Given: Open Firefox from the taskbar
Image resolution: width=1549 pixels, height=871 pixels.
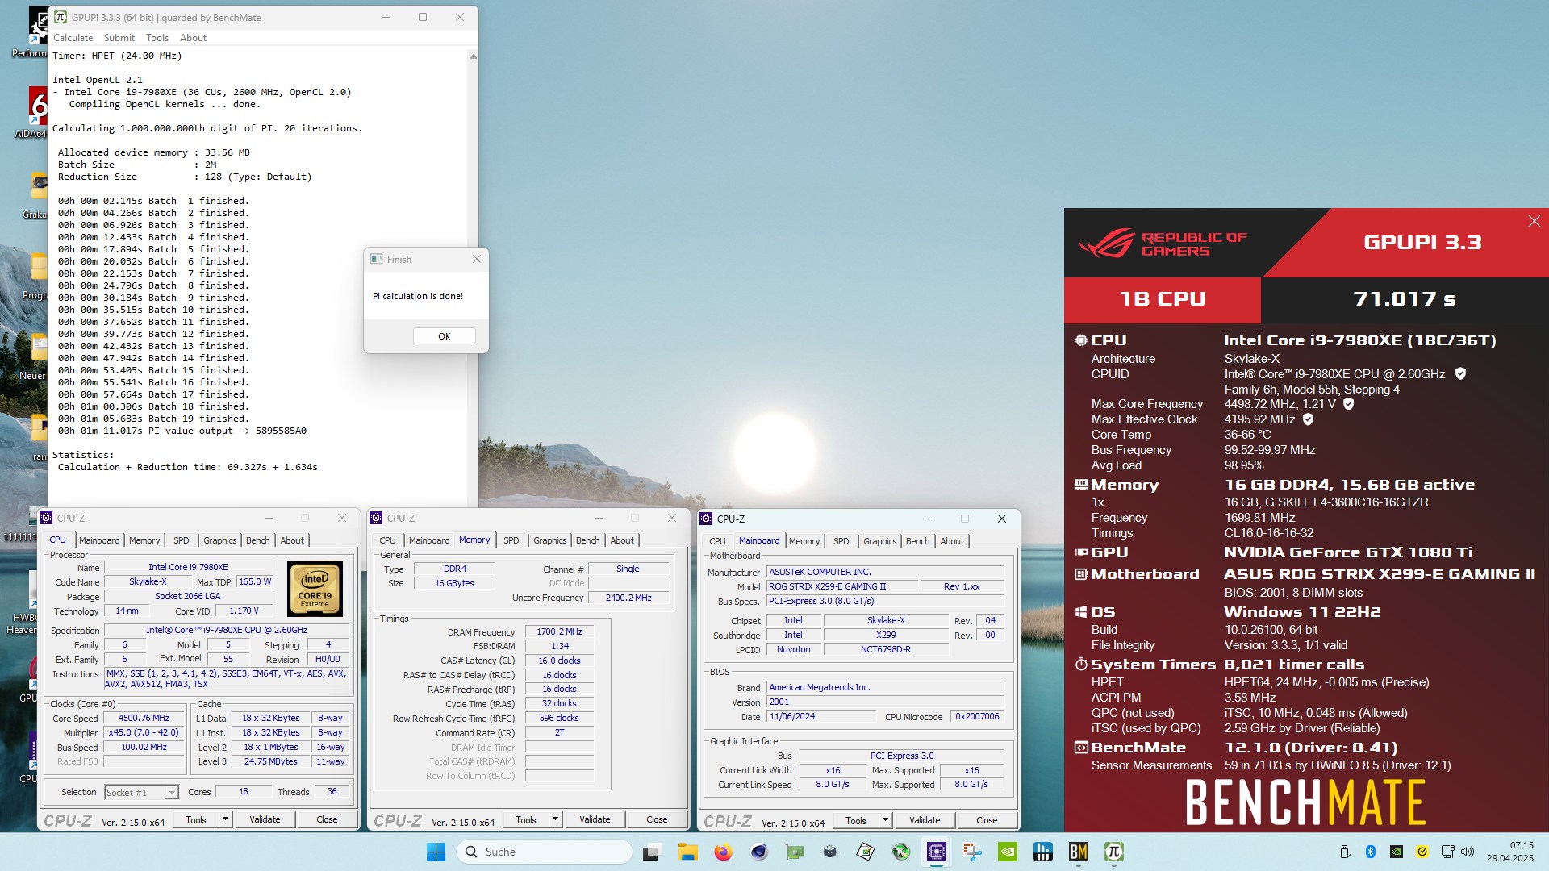Looking at the screenshot, I should point(723,852).
